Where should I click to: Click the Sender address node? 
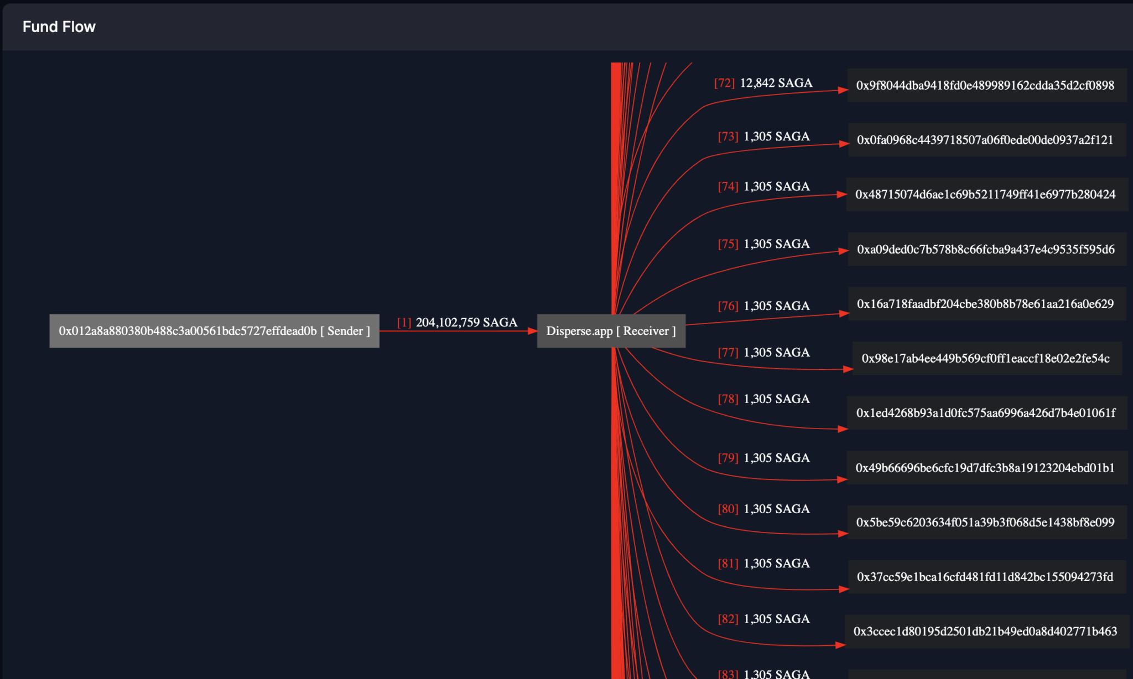[x=214, y=331]
